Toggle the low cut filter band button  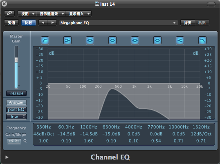point(45,40)
